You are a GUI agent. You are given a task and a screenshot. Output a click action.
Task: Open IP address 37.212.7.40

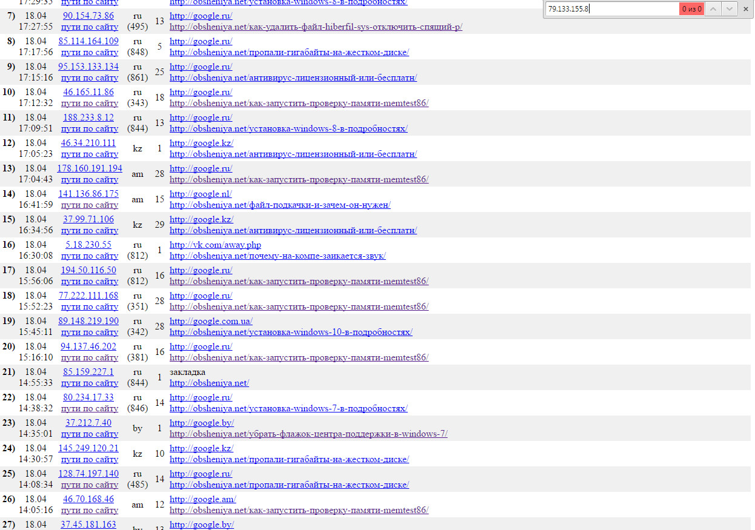(88, 423)
